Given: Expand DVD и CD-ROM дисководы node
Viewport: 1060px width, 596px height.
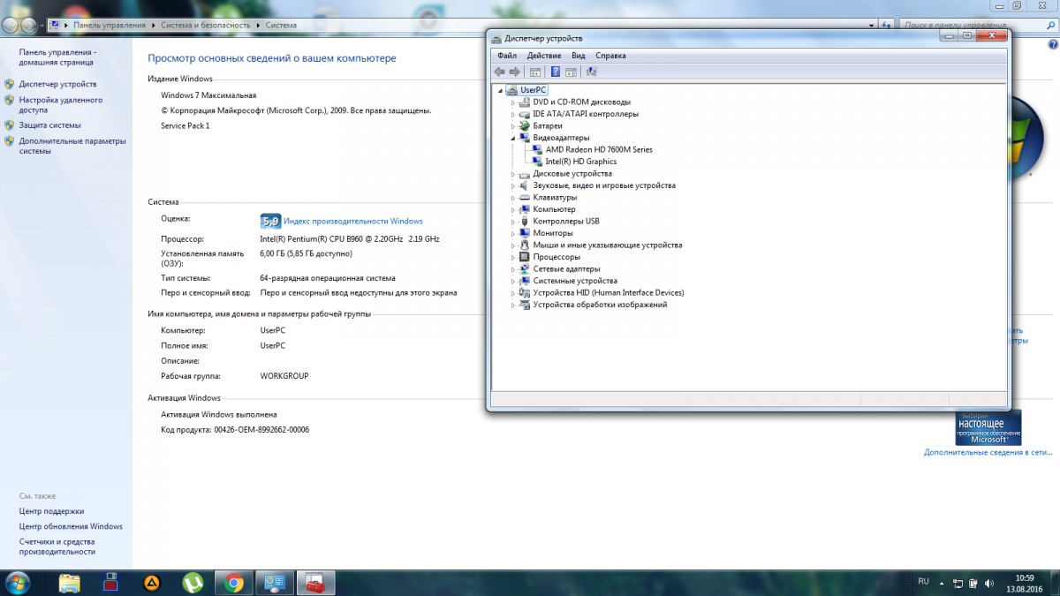Looking at the screenshot, I should coord(512,102).
